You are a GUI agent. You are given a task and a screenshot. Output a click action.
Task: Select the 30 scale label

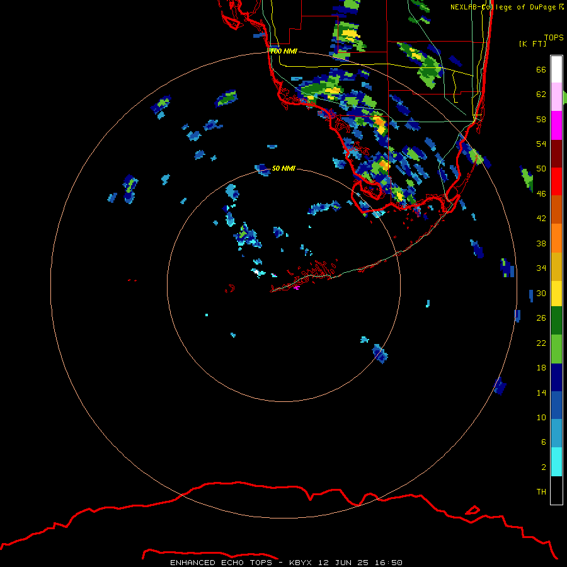pos(541,293)
